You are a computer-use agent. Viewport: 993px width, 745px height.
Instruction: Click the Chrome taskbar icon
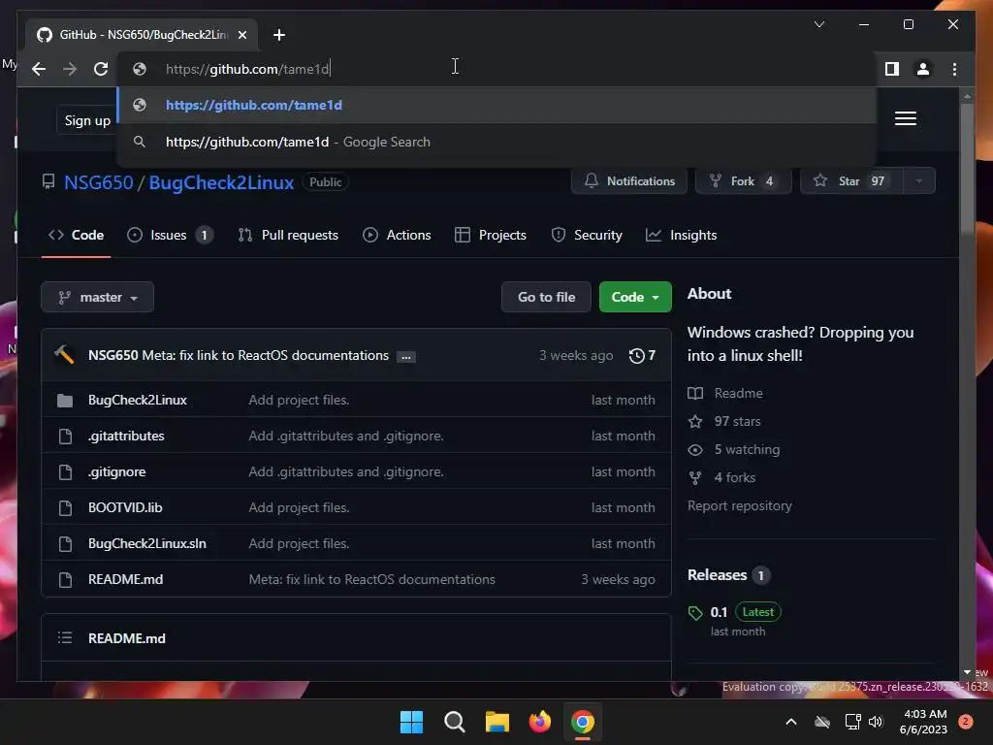click(583, 722)
